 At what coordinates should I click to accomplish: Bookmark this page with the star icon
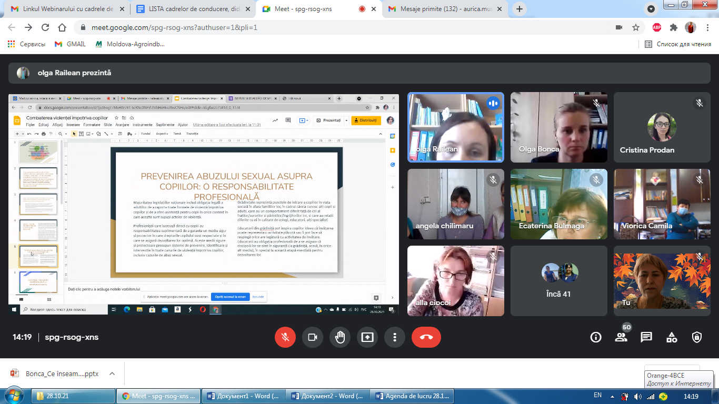pyautogui.click(x=636, y=27)
